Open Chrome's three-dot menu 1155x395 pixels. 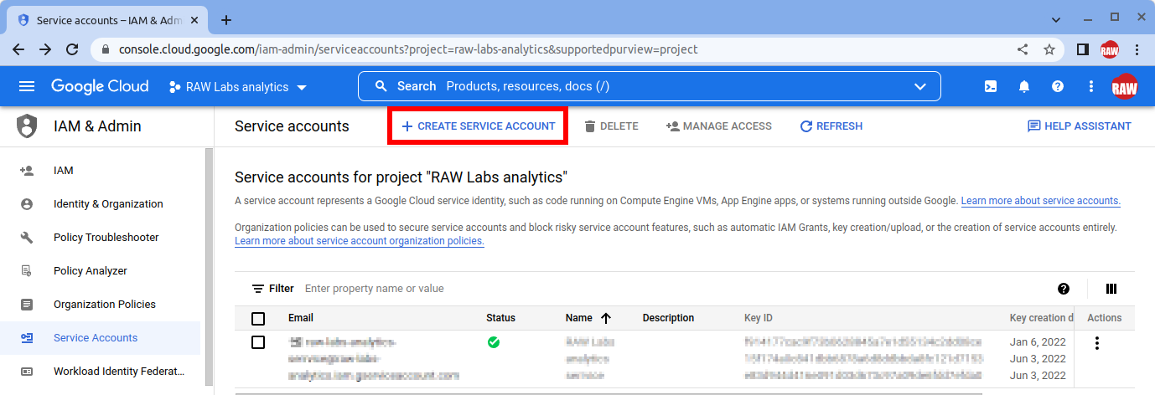(x=1137, y=49)
